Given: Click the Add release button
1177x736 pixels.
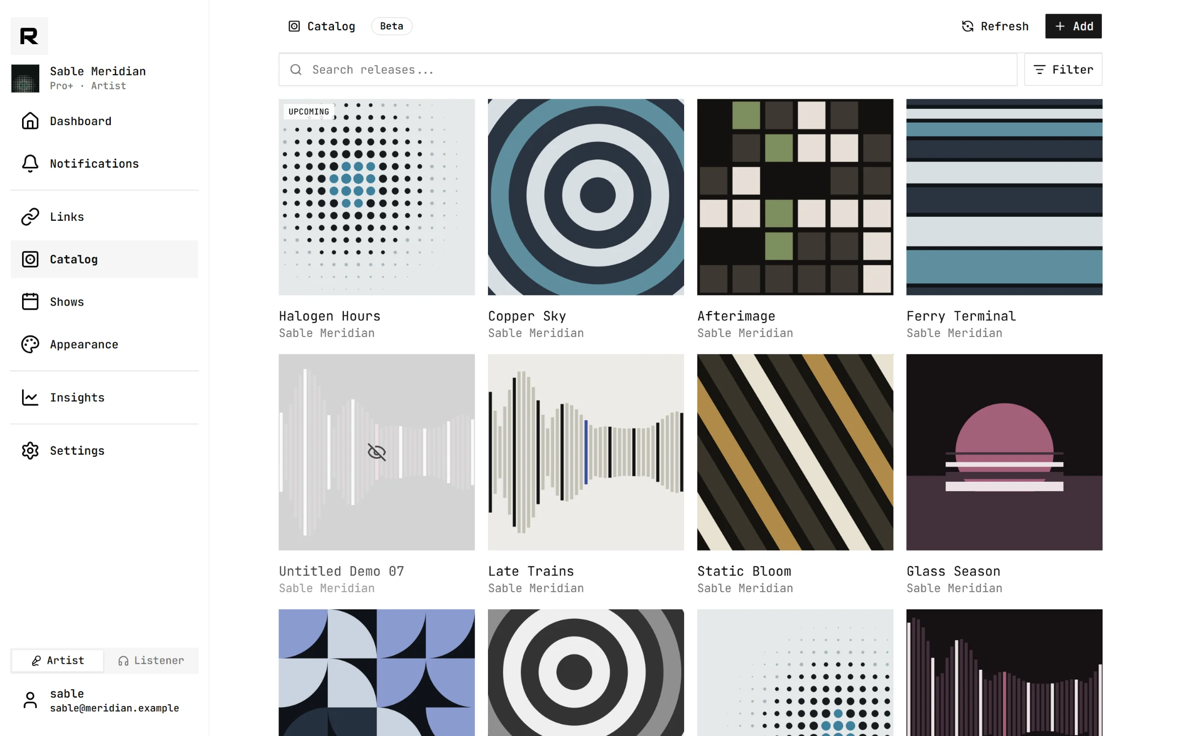Looking at the screenshot, I should point(1073,26).
